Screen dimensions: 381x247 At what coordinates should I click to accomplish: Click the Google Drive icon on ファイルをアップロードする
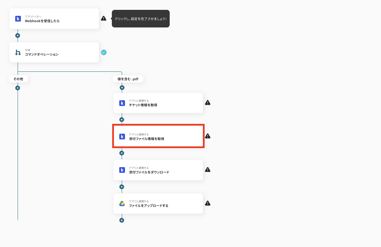[122, 204]
